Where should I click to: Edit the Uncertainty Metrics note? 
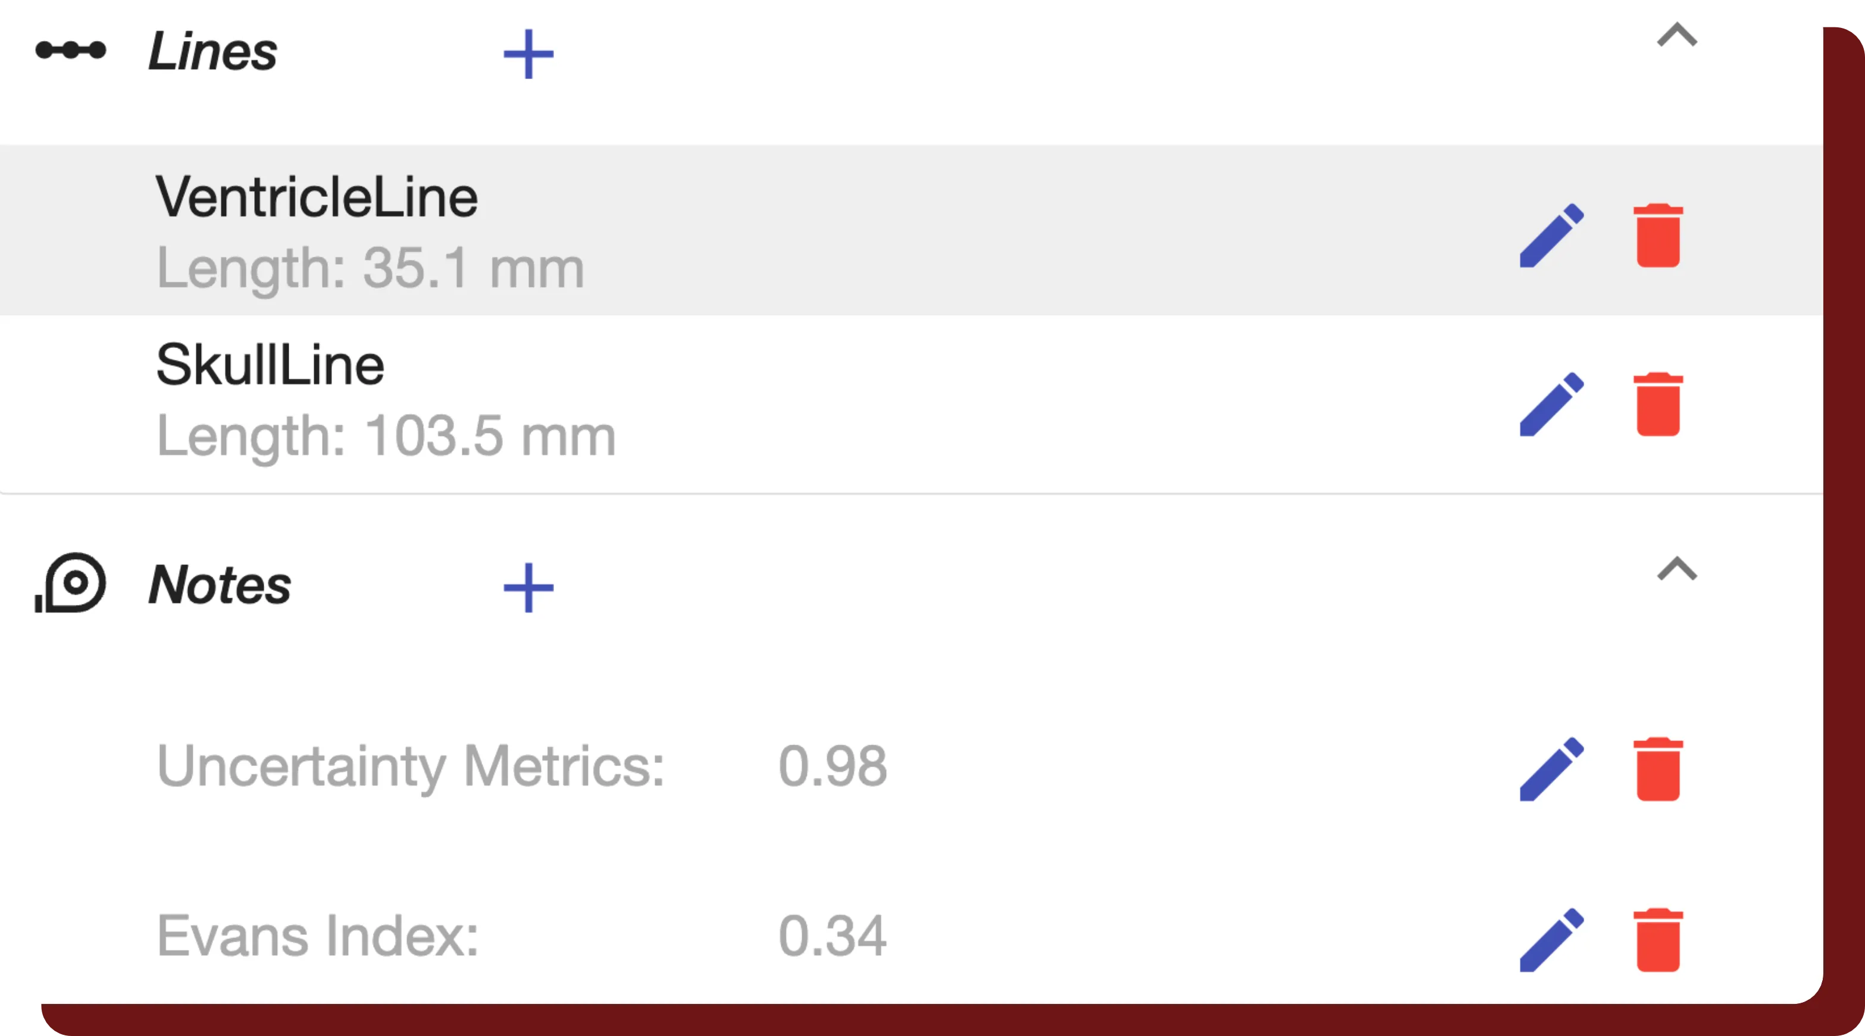coord(1551,769)
